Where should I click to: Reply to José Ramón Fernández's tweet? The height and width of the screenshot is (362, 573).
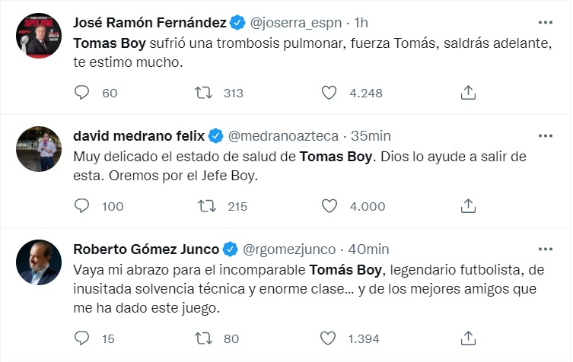(81, 93)
